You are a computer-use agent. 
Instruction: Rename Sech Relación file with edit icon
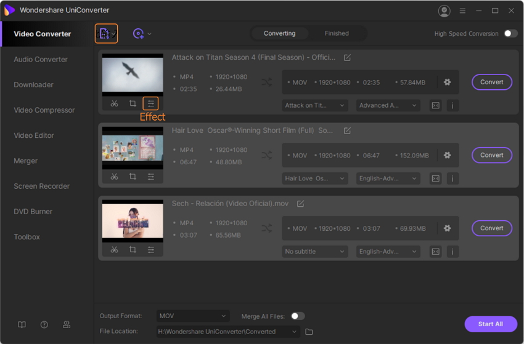tap(300, 204)
